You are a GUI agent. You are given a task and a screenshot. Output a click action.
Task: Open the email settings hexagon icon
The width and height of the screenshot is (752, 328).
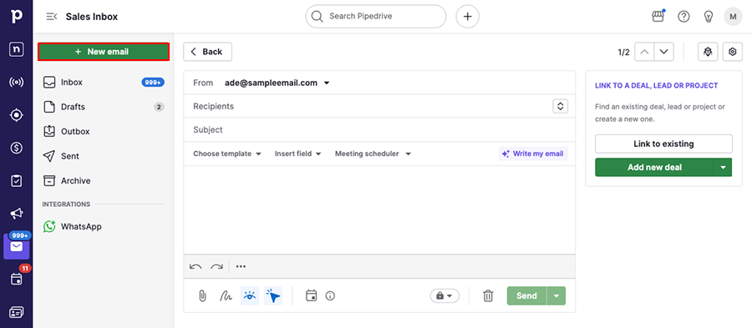point(732,52)
